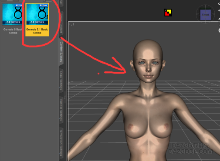Click the Front face of the view cube
This screenshot has height=161, width=220.
tap(205, 15)
